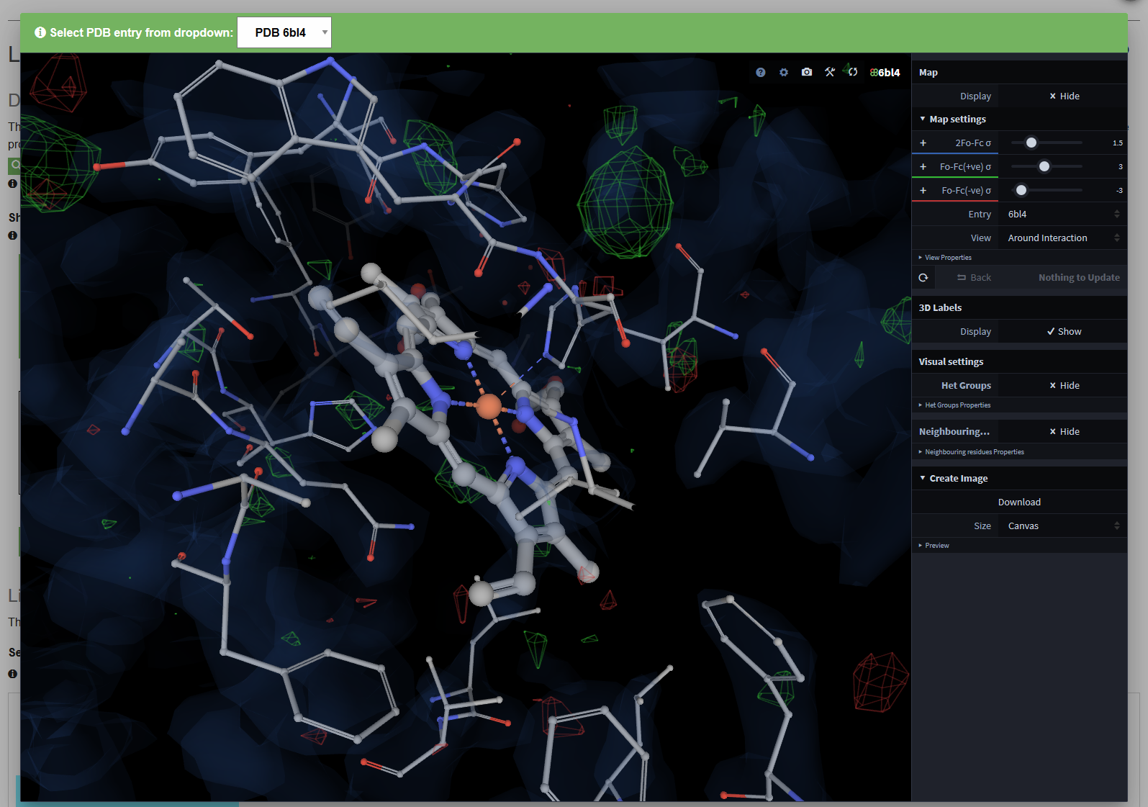Click the reset camera arrows icon
The image size is (1148, 807).
(852, 72)
